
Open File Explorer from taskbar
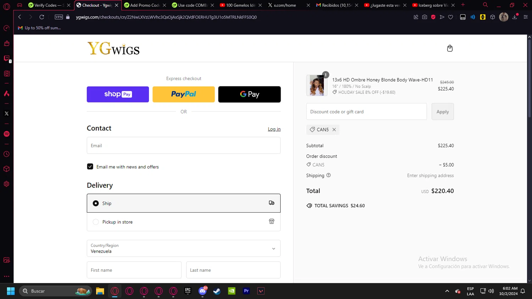pyautogui.click(x=100, y=291)
